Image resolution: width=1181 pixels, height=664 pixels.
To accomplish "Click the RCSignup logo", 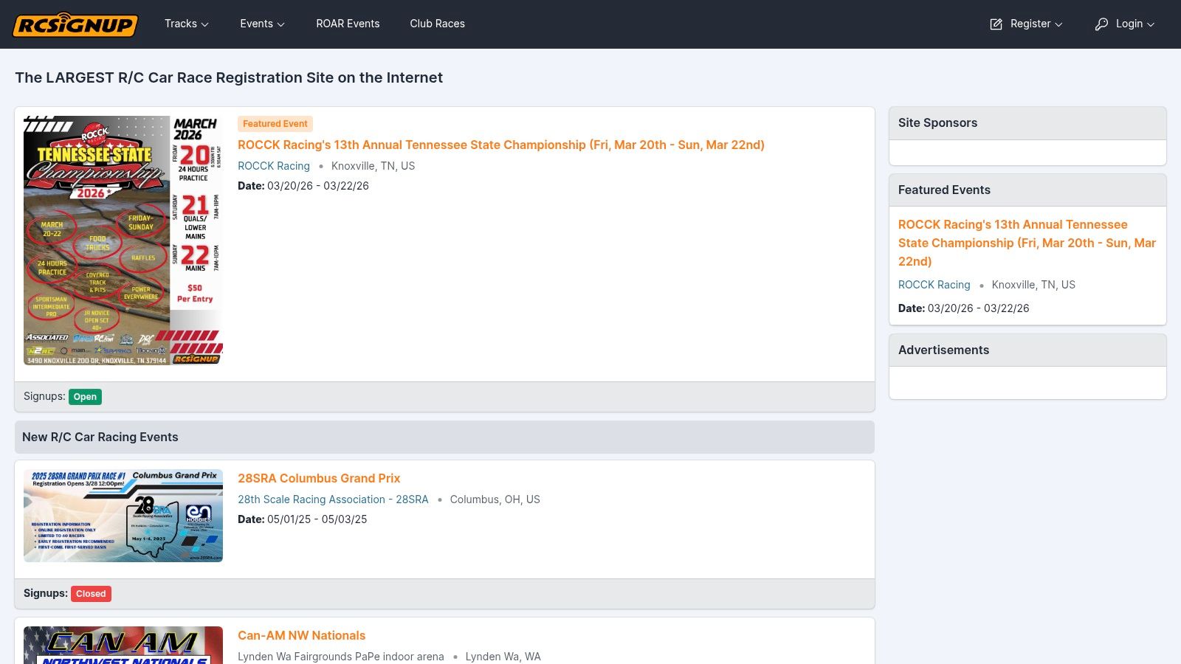I will click(75, 24).
